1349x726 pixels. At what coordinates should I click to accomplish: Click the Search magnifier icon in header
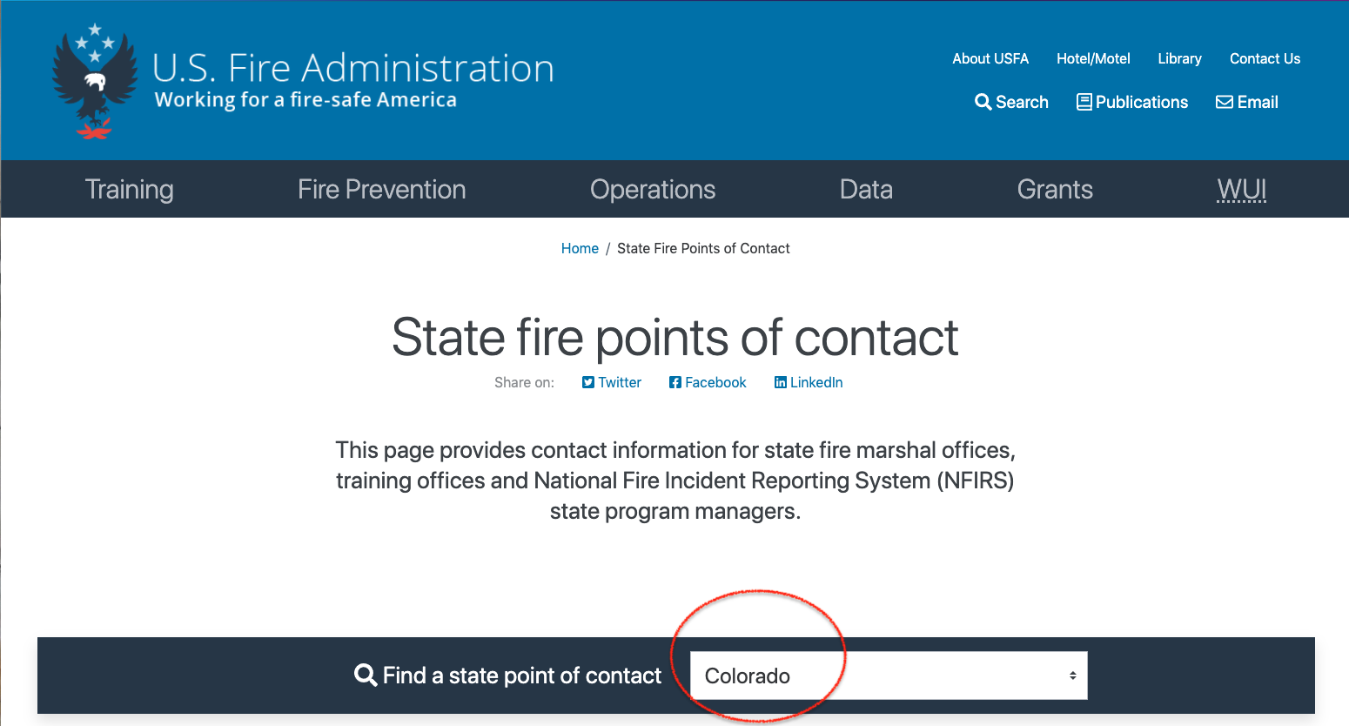(x=983, y=102)
